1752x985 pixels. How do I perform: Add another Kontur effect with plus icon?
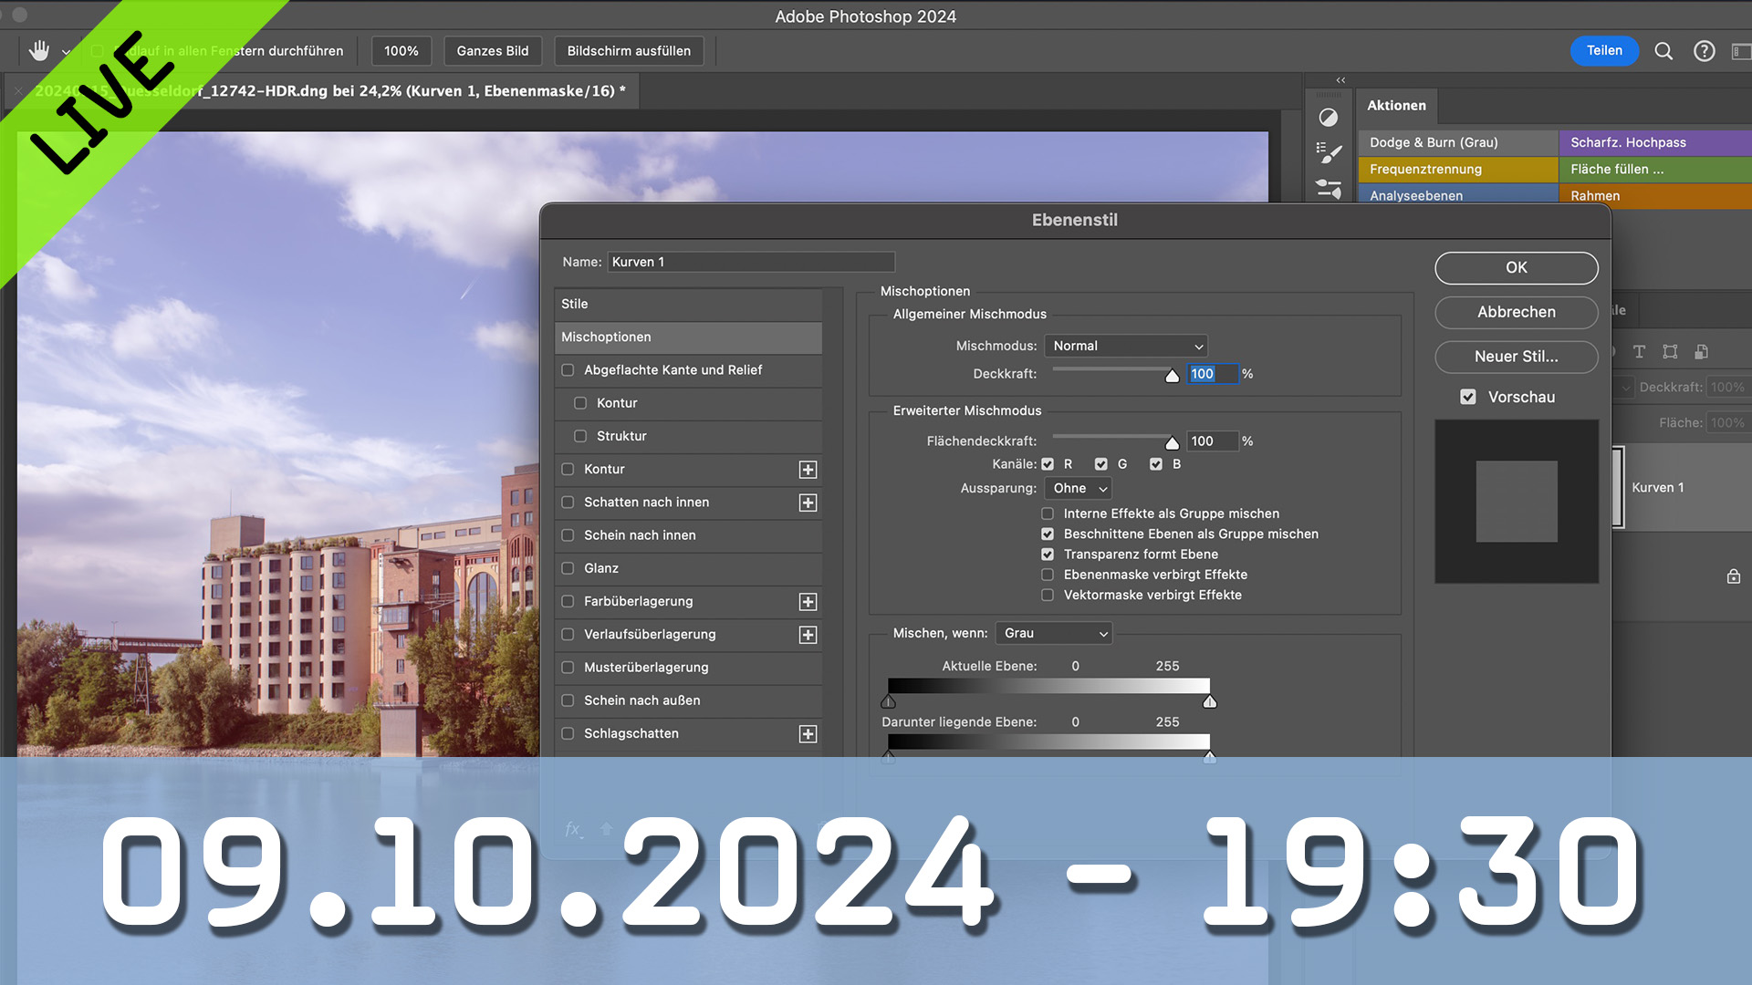coord(808,470)
